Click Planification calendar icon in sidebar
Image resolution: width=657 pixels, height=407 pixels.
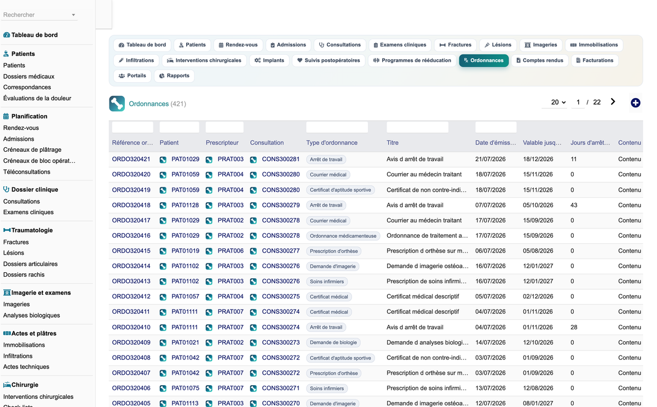coord(6,116)
